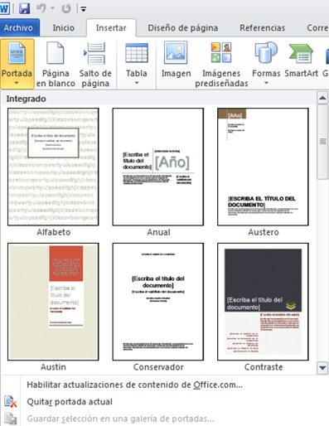Viewport: 329px width, 426px height.
Task: Click the Quitar portada icon with red X
Action: (x=11, y=402)
